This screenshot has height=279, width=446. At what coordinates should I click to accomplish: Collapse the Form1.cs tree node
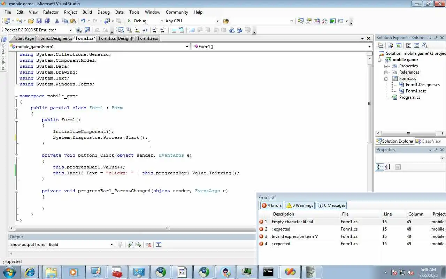click(386, 78)
